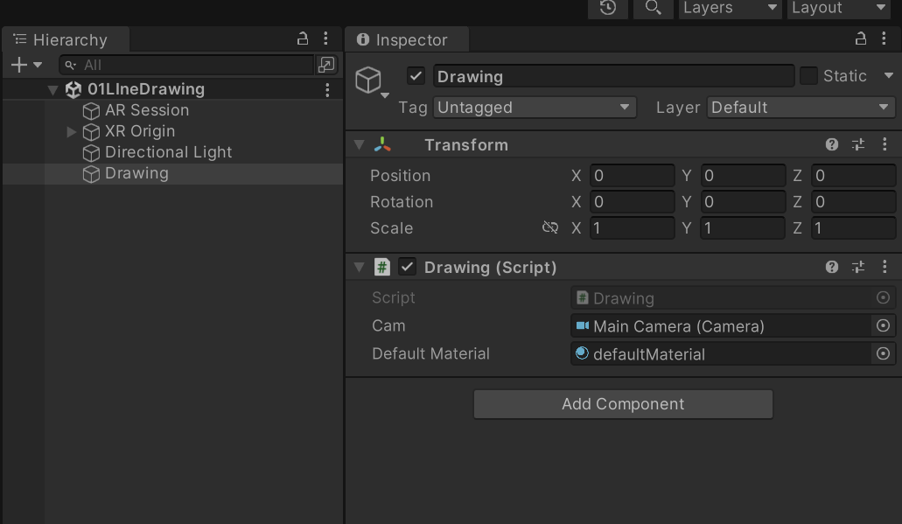Open the Inspector panel kebab menu
Viewport: 902px width, 524px height.
pyautogui.click(x=885, y=39)
